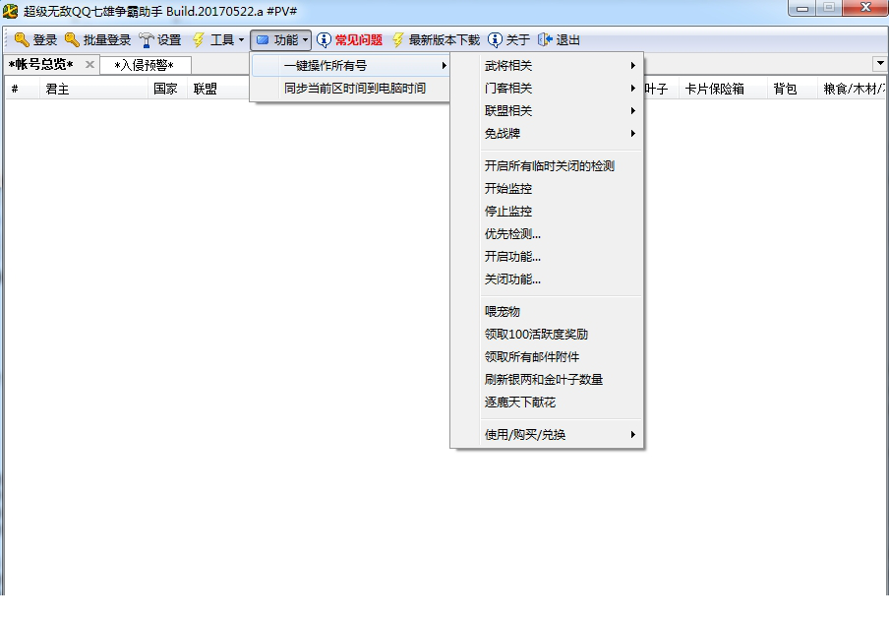Sort by the 联盟 column header
This screenshot has height=619, width=889.
[x=218, y=90]
